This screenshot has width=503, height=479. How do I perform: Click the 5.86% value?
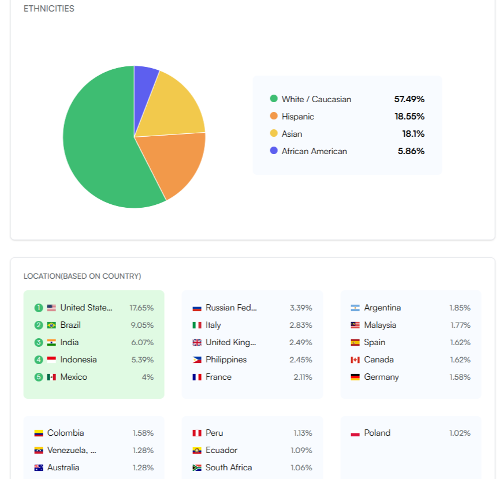click(x=411, y=151)
